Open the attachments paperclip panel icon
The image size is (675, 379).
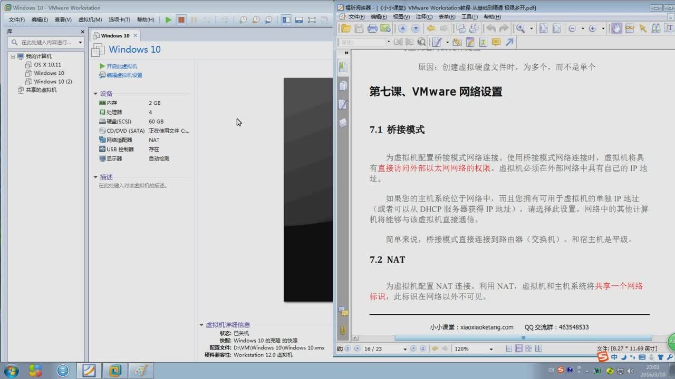point(343,330)
